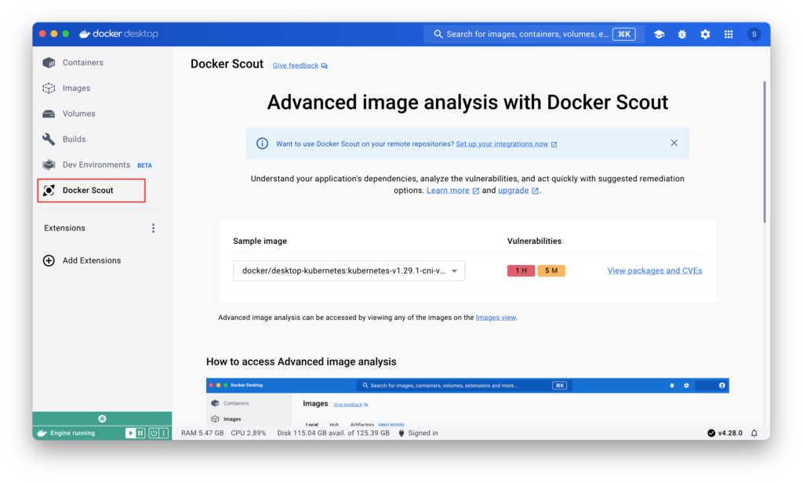This screenshot has width=803, height=483.
Task: Expand the Sample image dropdown
Action: (349, 271)
